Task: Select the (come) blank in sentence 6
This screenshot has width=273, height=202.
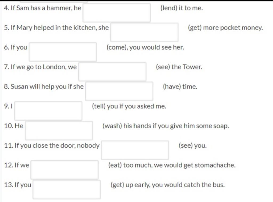Action: [x=63, y=52]
